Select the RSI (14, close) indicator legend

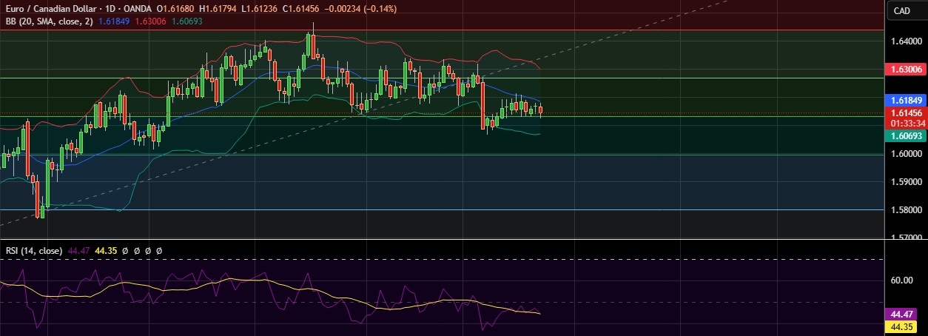[x=34, y=251]
